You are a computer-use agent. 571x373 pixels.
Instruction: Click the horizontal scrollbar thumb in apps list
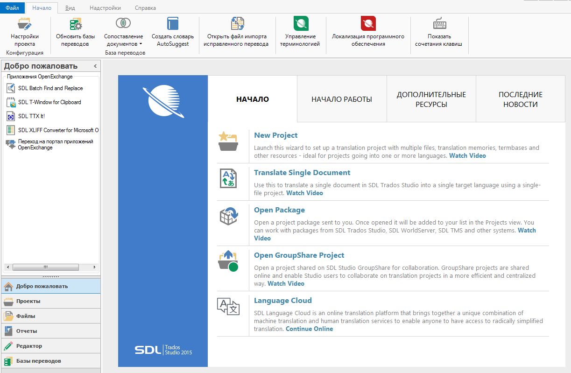coord(45,267)
